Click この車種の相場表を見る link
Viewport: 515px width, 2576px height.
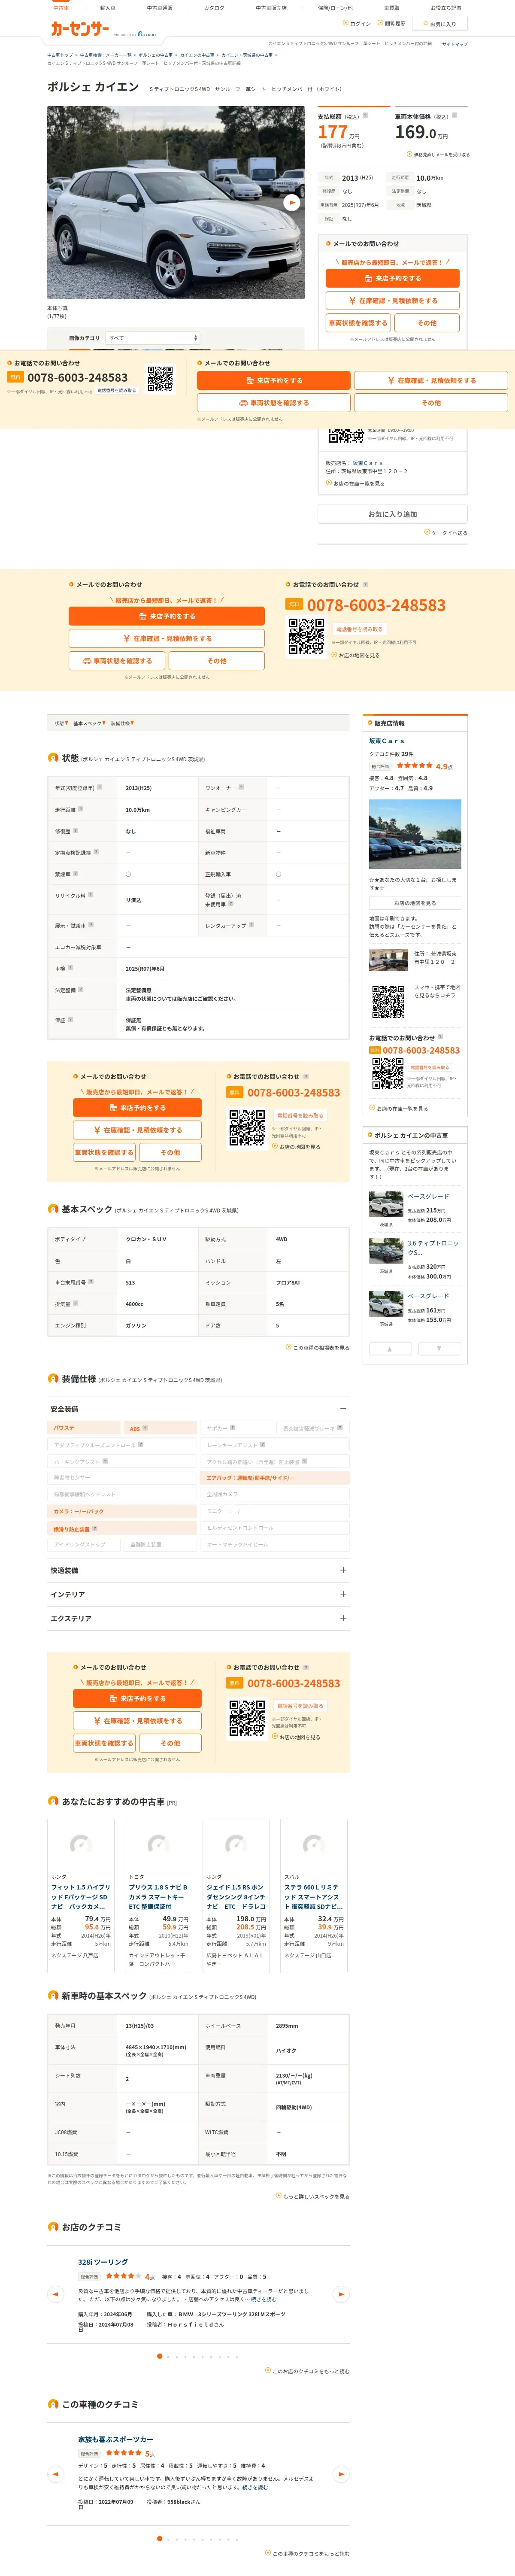(318, 1348)
